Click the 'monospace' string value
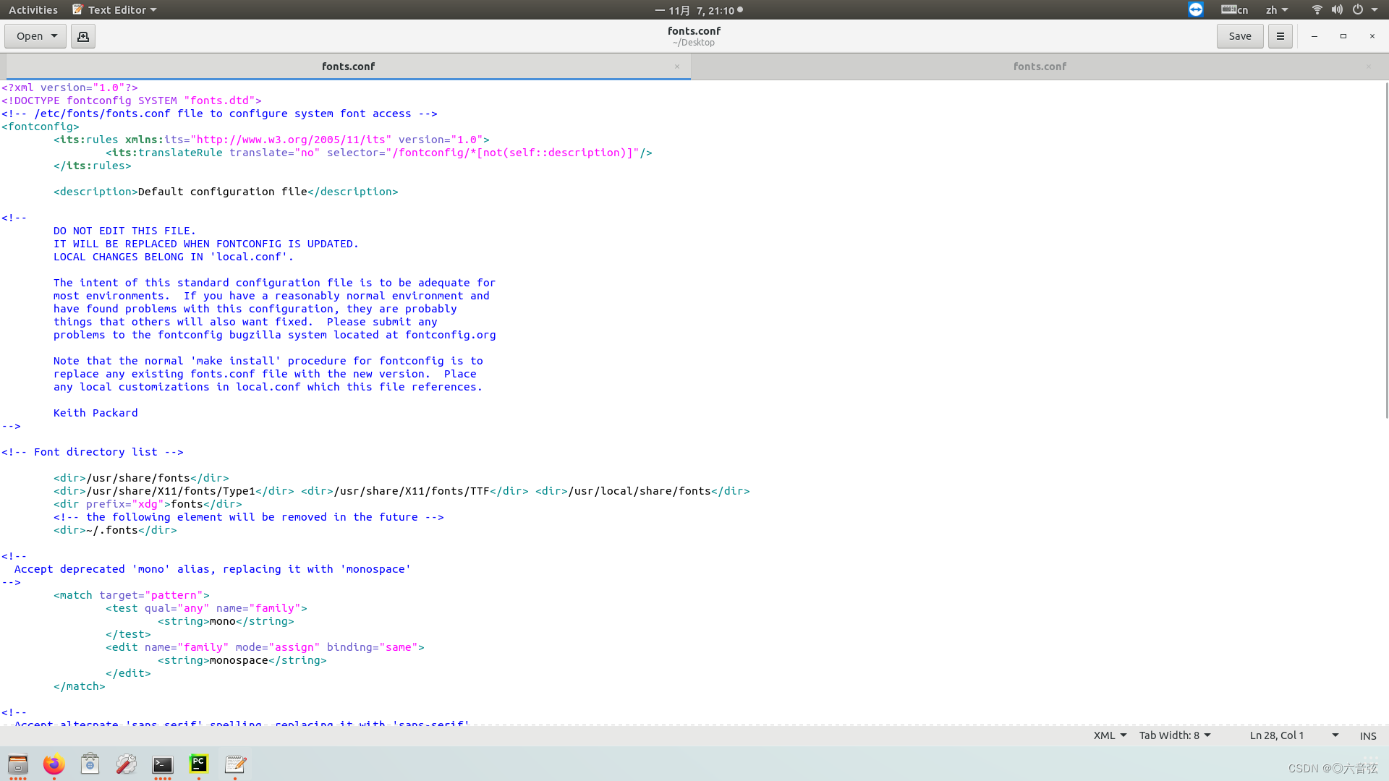Image resolution: width=1389 pixels, height=781 pixels. point(239,660)
